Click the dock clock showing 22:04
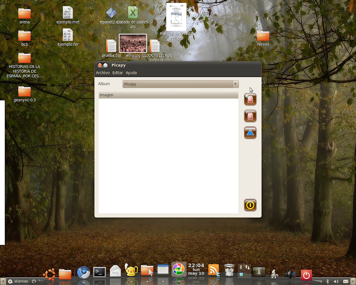 coord(196,269)
